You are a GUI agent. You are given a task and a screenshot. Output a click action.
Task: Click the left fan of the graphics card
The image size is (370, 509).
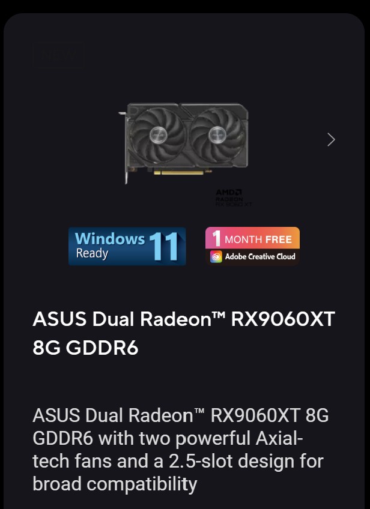click(158, 134)
